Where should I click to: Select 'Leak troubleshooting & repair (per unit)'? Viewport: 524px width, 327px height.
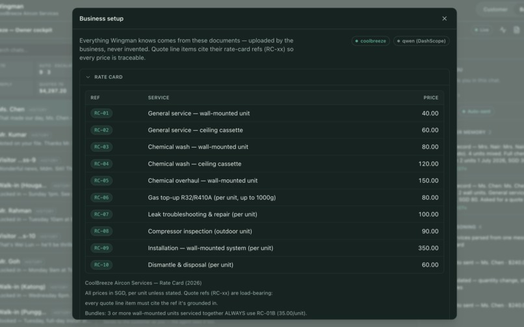[203, 215]
